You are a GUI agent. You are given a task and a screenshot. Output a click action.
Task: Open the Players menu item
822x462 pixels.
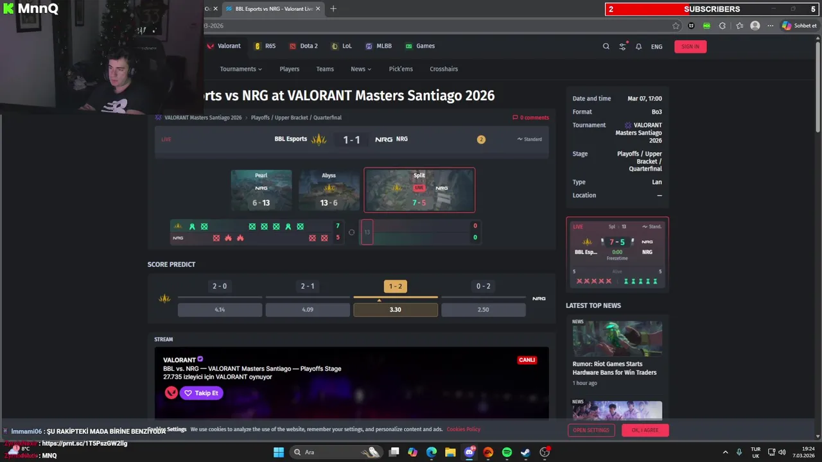click(289, 69)
